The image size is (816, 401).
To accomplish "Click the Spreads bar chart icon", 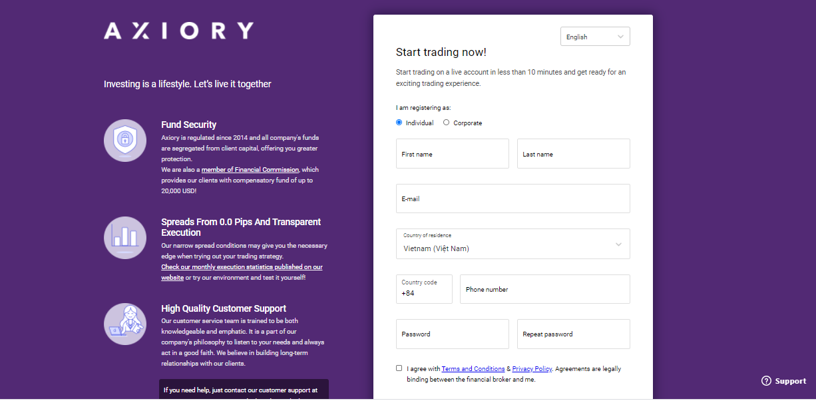I will (125, 238).
